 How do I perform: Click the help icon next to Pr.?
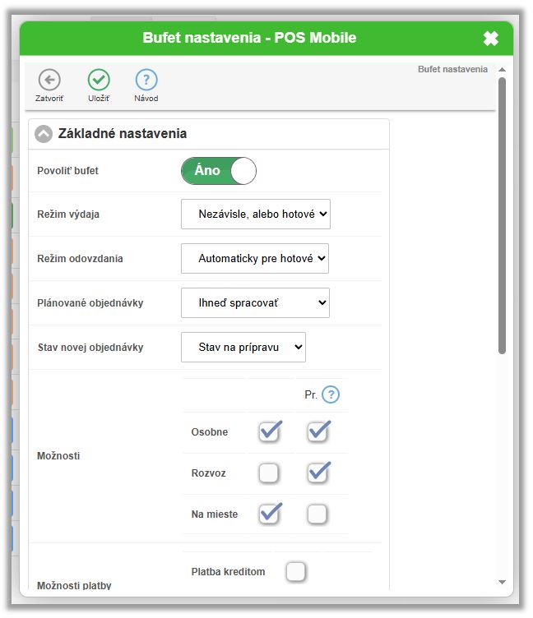(x=331, y=394)
